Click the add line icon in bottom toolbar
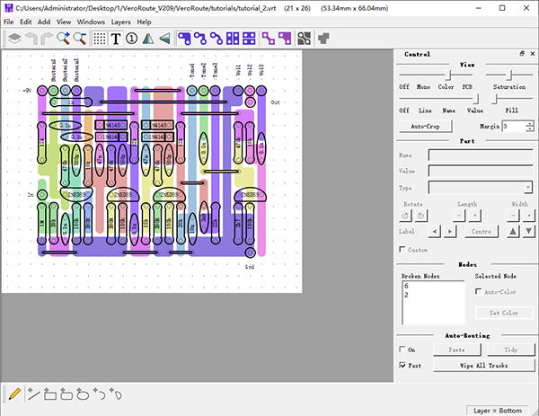The height and width of the screenshot is (416, 539). pyautogui.click(x=33, y=394)
